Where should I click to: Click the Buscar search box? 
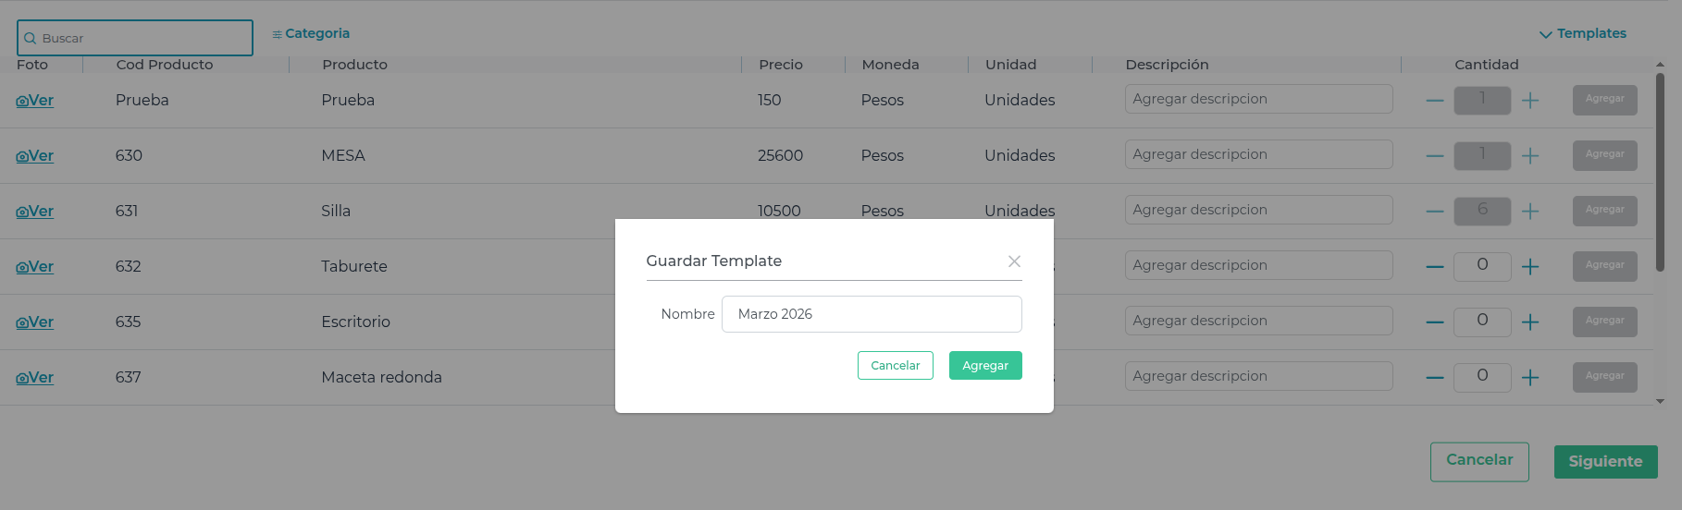[x=135, y=38]
